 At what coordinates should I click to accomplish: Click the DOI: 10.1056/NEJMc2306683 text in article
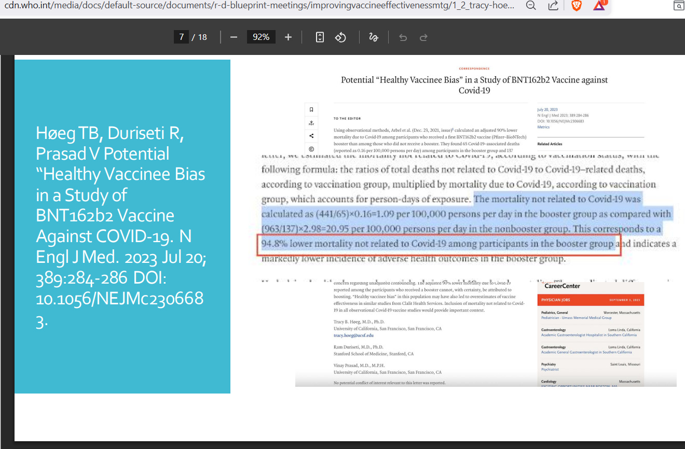[x=560, y=121]
